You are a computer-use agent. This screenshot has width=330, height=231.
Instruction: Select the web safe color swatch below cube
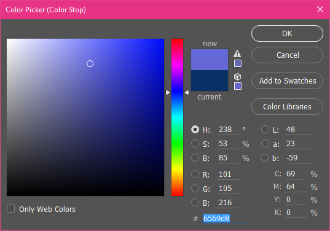[x=238, y=86]
